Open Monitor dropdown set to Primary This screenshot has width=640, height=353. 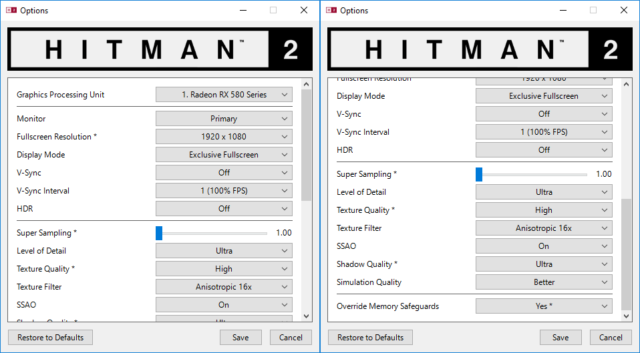(x=224, y=119)
